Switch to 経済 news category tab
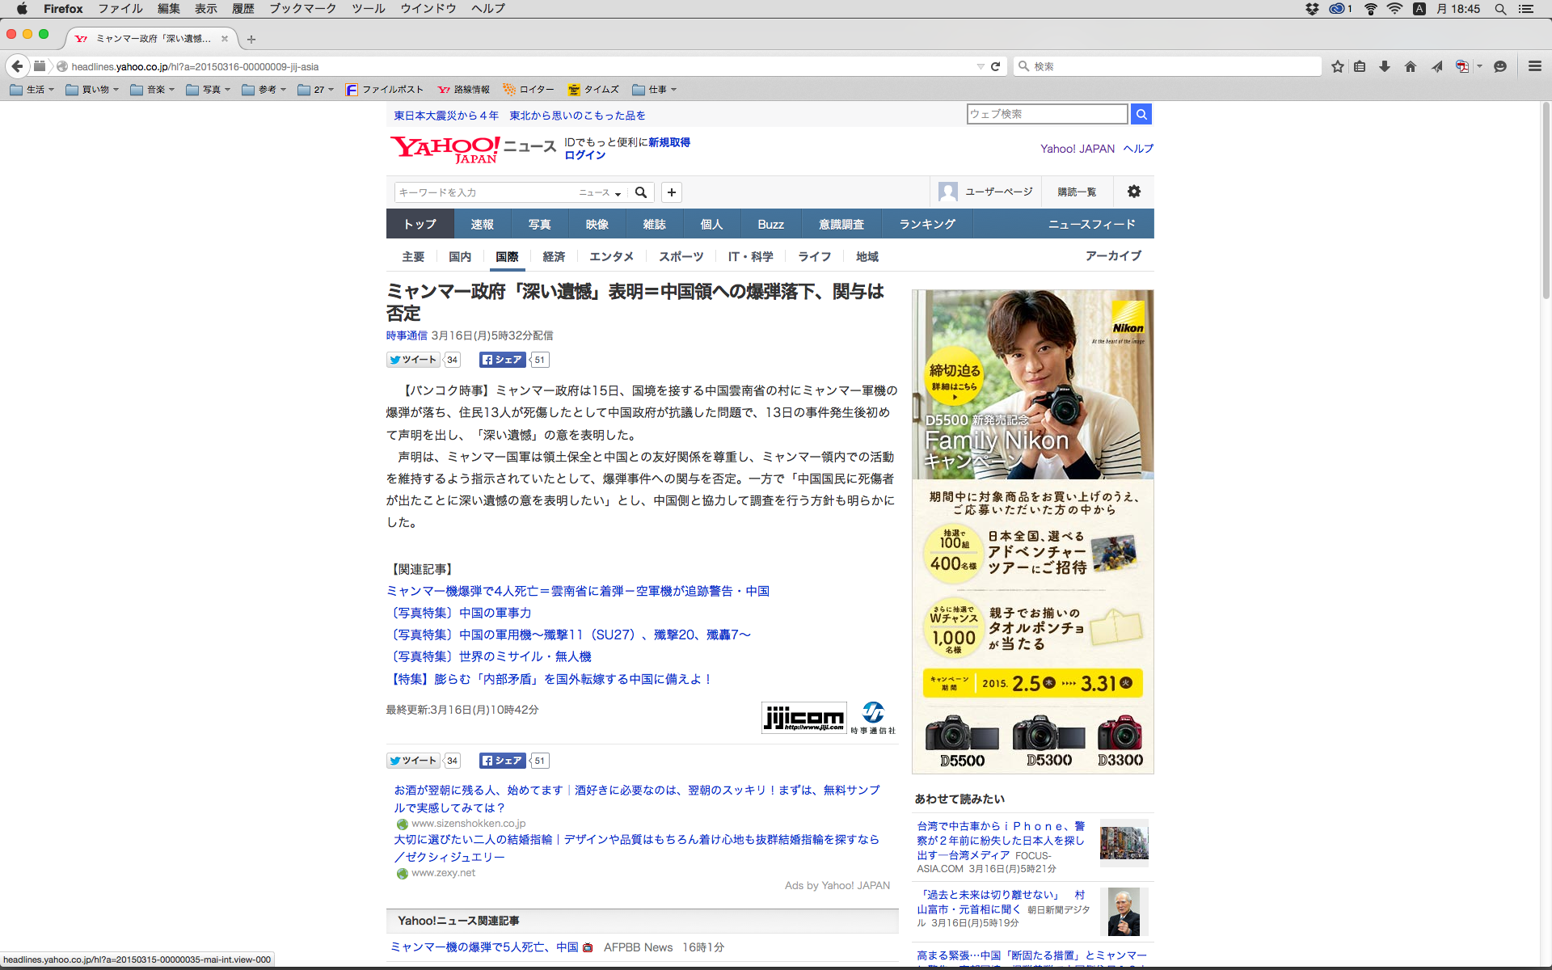 (x=554, y=256)
